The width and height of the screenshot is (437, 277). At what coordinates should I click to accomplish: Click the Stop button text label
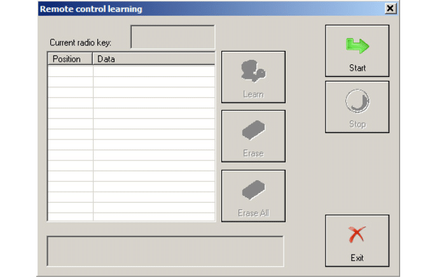357,124
